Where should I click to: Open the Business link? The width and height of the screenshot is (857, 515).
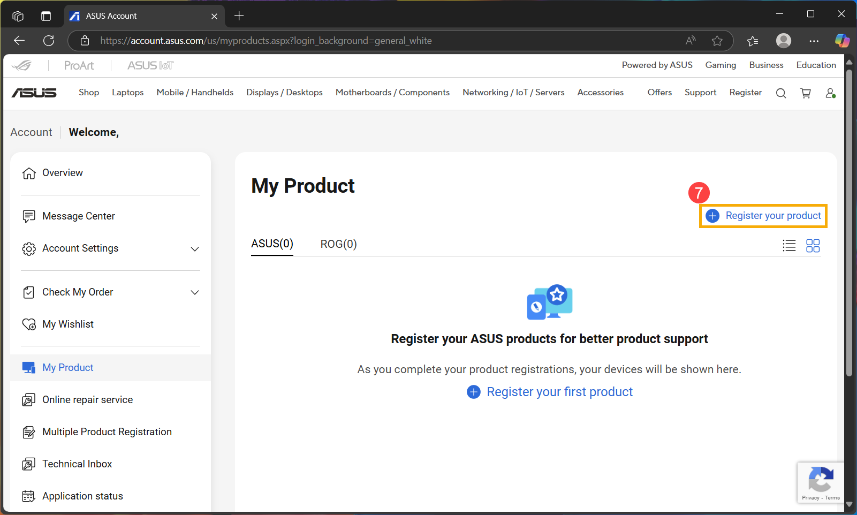click(x=766, y=65)
